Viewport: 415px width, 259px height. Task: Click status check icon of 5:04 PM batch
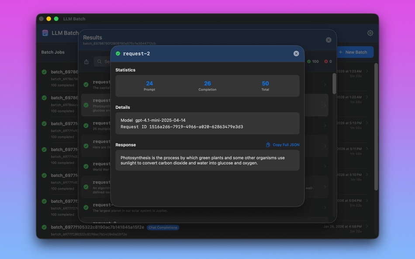click(x=44, y=201)
